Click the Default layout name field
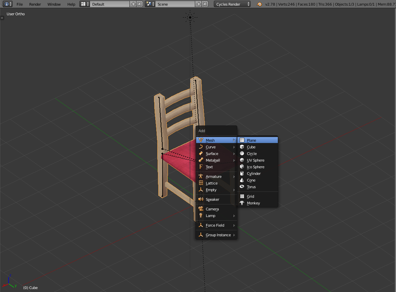Viewport: 396px width, 292px height. click(x=110, y=4)
